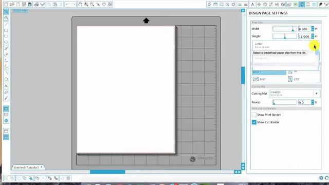The image size is (329, 185).
Task: Select the Draw a Curve Shape tool
Action: coord(6,54)
